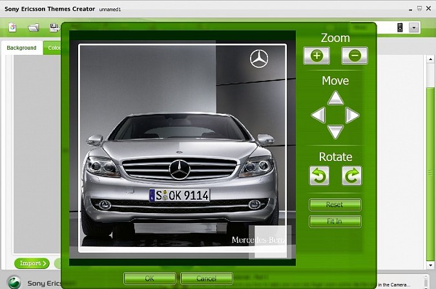Close the Themes Creator window
Image resolution: width=436 pixels, height=289 pixels.
pyautogui.click(x=428, y=8)
